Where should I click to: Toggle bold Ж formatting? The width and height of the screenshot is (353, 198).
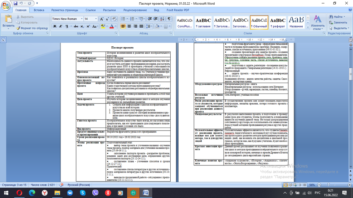[x=55, y=26]
